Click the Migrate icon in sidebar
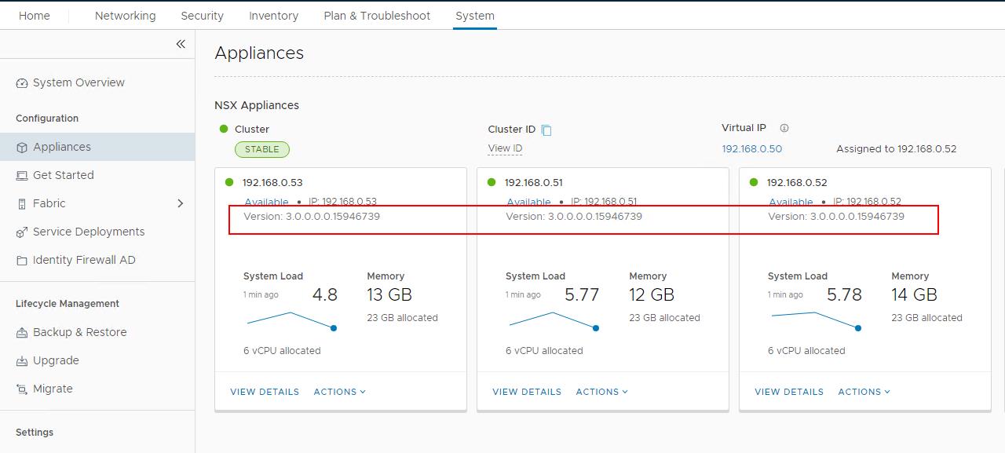The image size is (1005, 453). tap(22, 389)
